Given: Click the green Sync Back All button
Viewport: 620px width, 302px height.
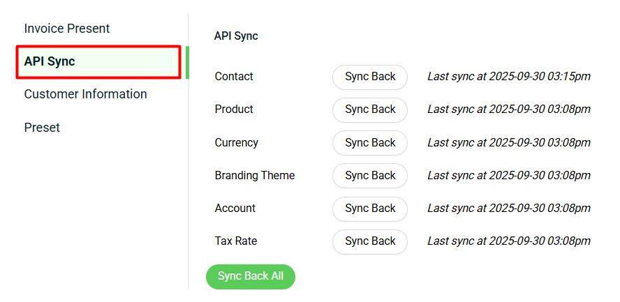Looking at the screenshot, I should point(251,276).
